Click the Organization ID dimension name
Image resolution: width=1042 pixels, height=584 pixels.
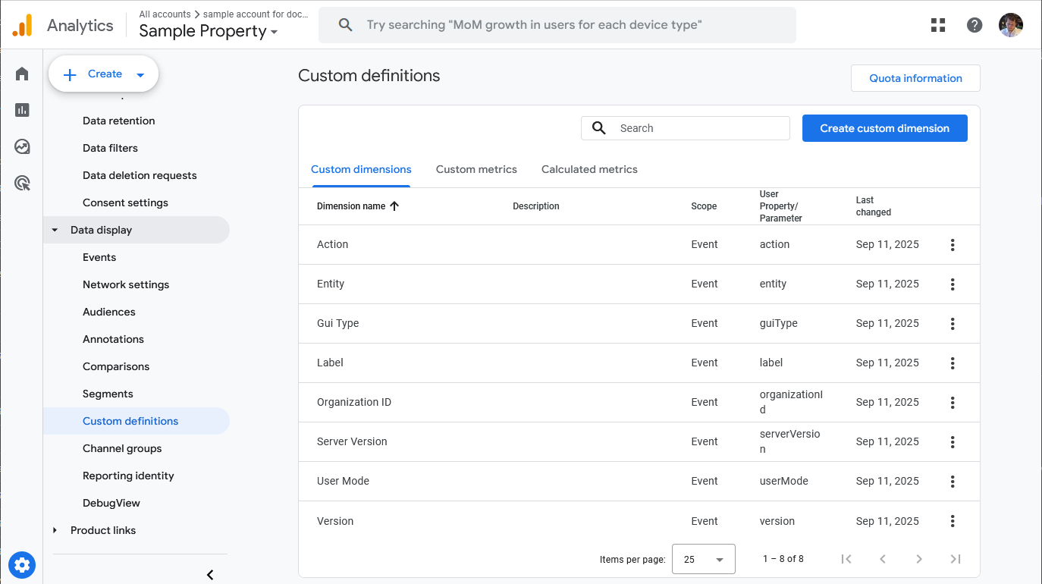354,402
